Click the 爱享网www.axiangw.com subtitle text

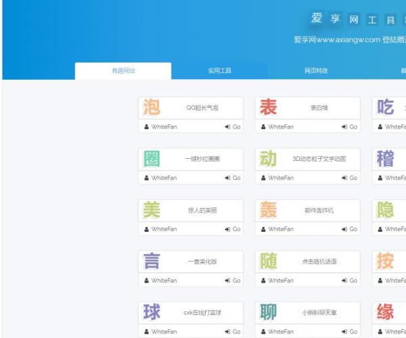tap(337, 40)
